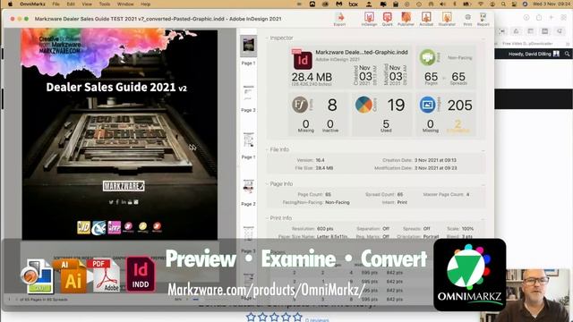
Task: Click the blue Images icon in Inspector
Action: (427, 105)
